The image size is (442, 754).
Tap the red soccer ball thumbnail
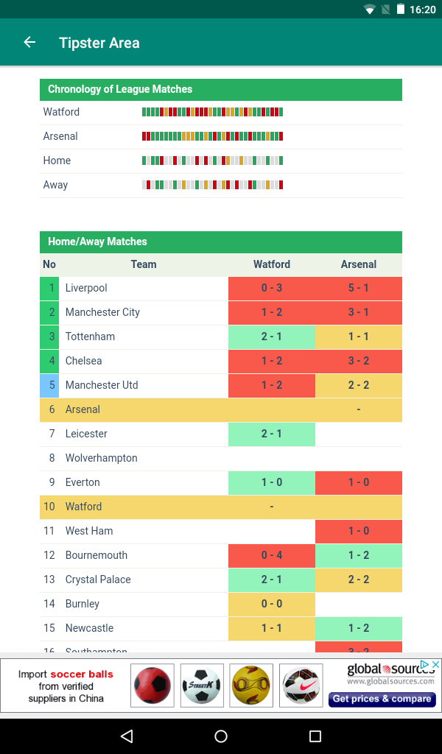(152, 686)
